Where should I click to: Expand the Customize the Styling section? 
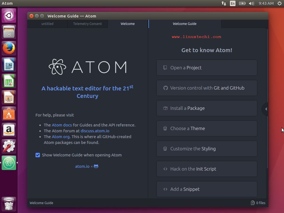pos(207,149)
